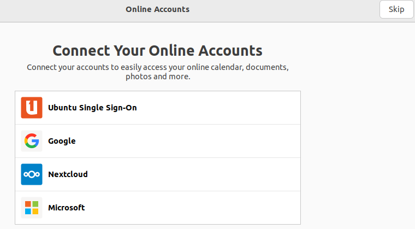The width and height of the screenshot is (415, 229).
Task: Skip the Online Accounts setup
Action: tap(396, 9)
